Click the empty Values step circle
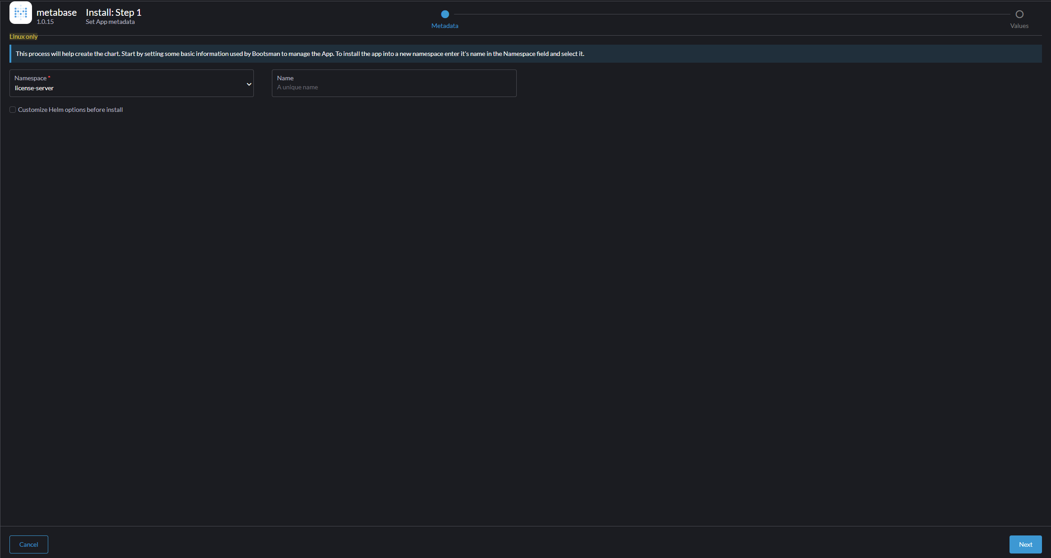1051x558 pixels. coord(1019,14)
